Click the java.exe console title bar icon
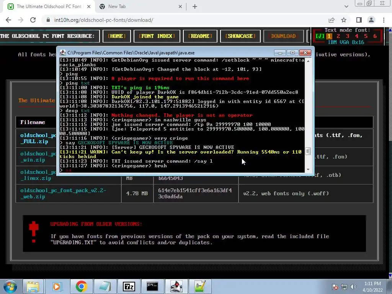 (x=62, y=53)
